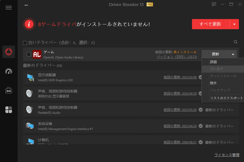Open the バージョン（日付）: 2.0.7.0 link
244x162 pixels.
(177, 57)
